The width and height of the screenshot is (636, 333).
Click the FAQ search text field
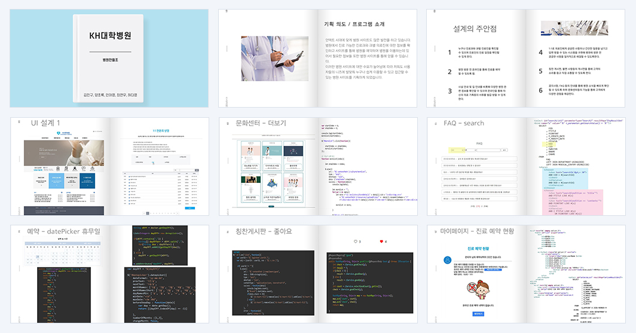(x=489, y=150)
